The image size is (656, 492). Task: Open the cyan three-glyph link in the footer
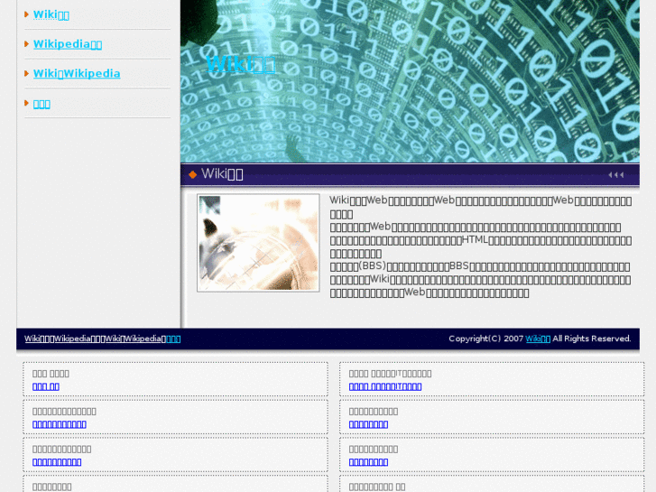173,339
